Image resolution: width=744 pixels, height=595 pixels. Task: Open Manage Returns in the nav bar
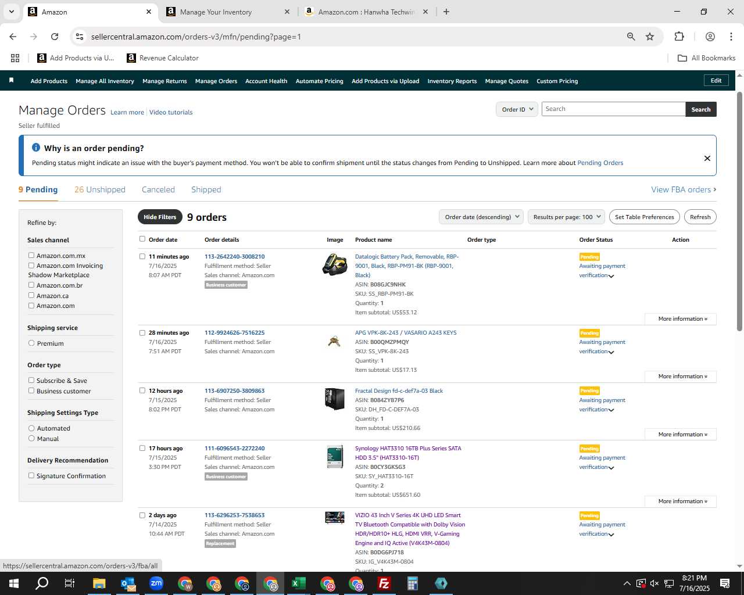164,81
